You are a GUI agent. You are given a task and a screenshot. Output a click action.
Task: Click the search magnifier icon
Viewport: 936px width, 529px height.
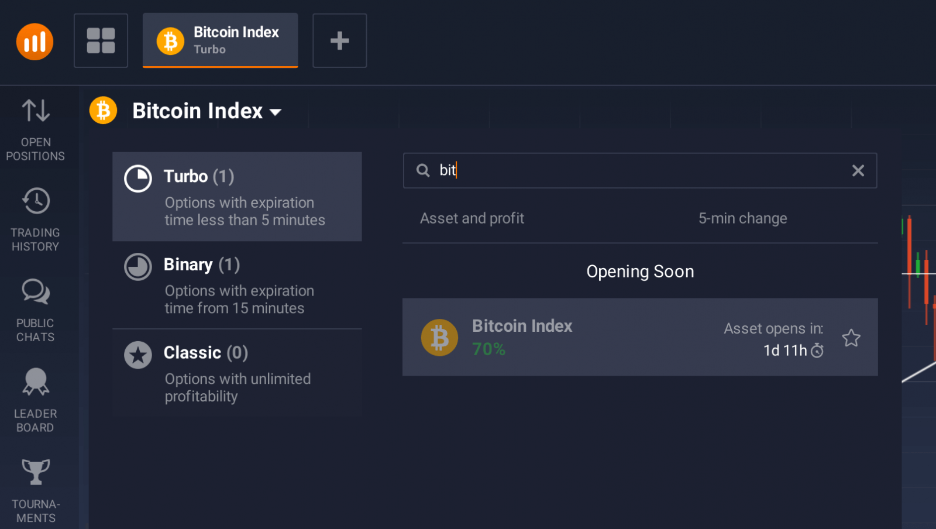(x=423, y=170)
